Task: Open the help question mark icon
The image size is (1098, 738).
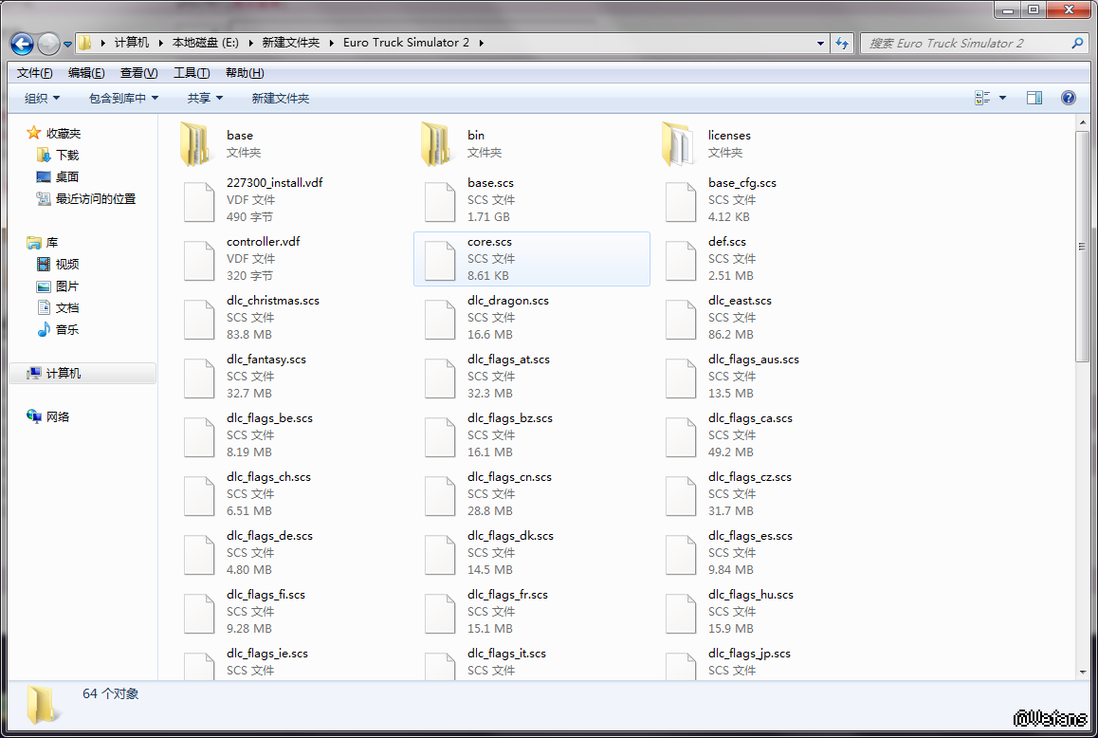Action: [x=1069, y=98]
